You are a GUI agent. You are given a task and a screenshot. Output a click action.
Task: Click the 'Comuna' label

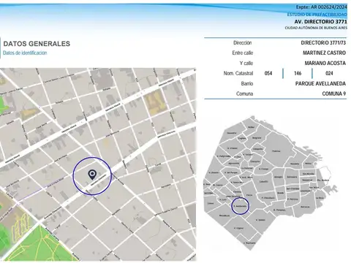[244, 94]
